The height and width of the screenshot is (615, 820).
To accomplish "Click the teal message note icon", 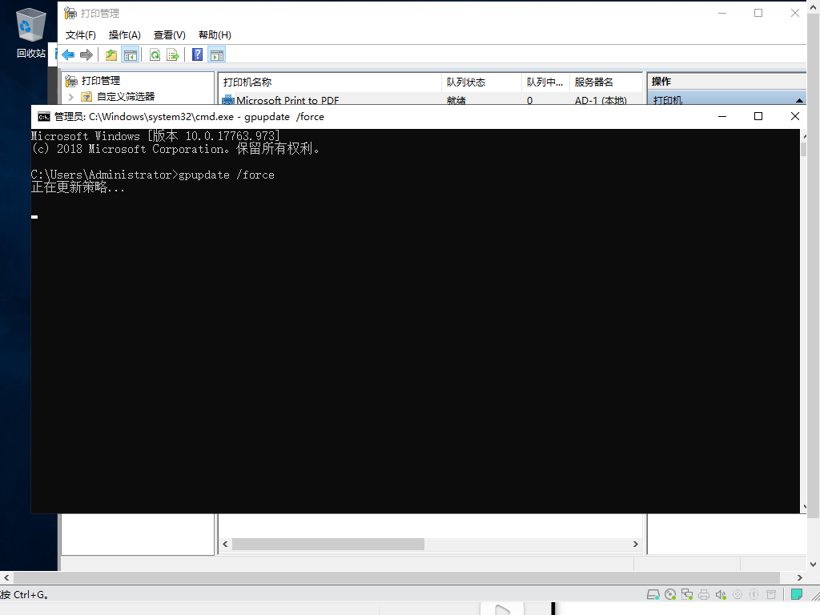I will point(797,595).
